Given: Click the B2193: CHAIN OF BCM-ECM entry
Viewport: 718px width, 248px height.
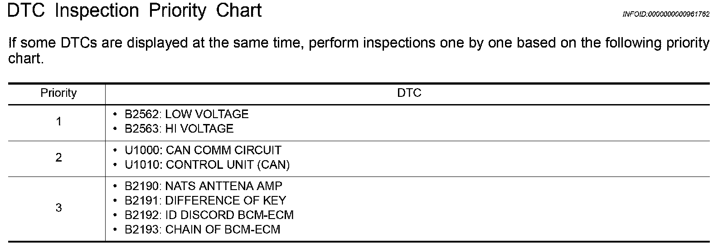Looking at the screenshot, I should pyautogui.click(x=203, y=229).
